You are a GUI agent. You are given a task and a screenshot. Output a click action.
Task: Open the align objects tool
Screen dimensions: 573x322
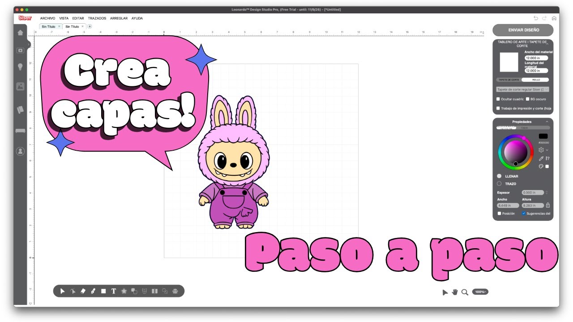tap(175, 291)
